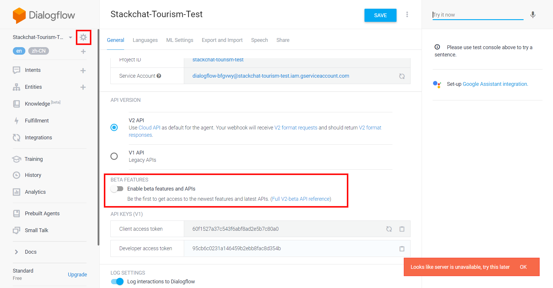Open the ML Settings tab

point(180,40)
